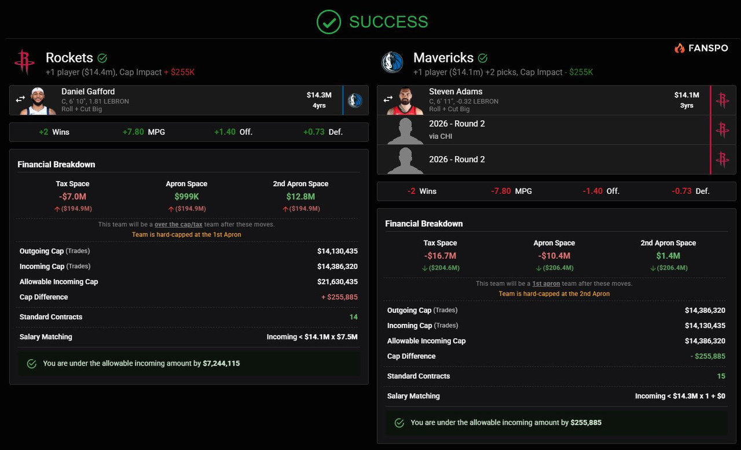Click Gafford's $14.3M 4yrs contract
741x450 pixels.
click(319, 100)
